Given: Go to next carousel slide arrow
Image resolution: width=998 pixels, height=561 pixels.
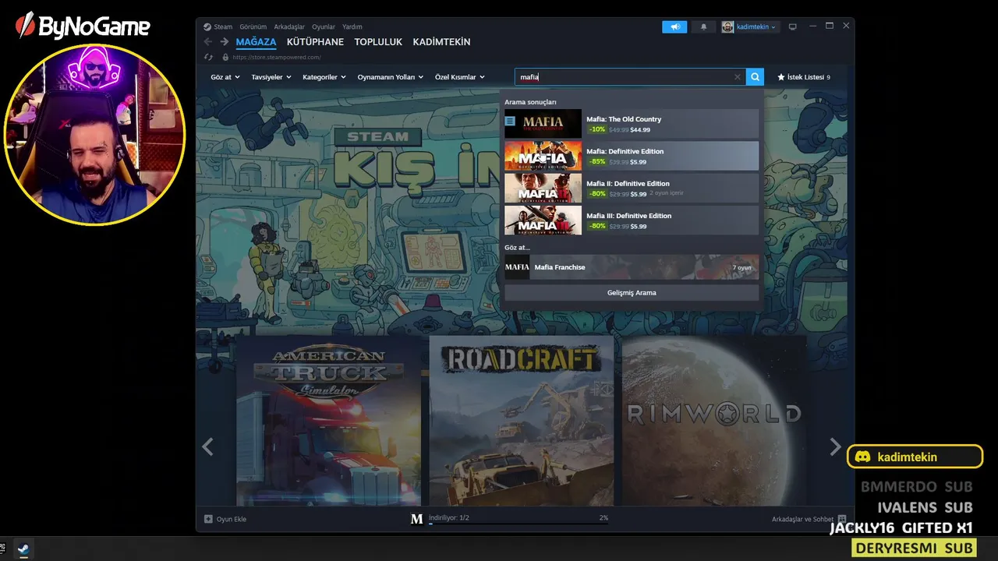Looking at the screenshot, I should [x=835, y=446].
